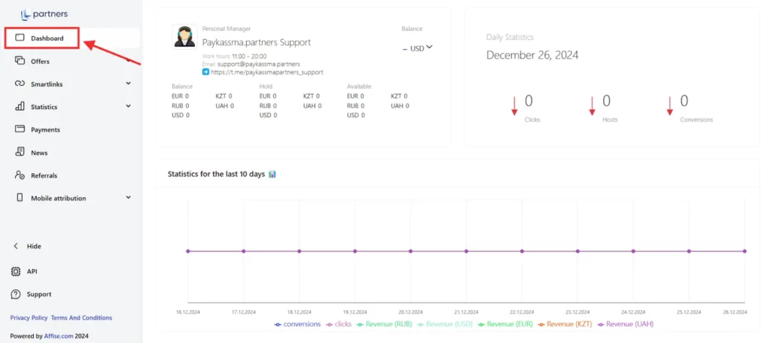Click the Statistics for the last 10 days heading
771x343 pixels.
tap(216, 174)
